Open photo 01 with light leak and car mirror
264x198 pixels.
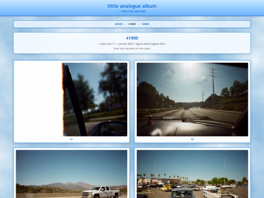pyautogui.click(x=71, y=99)
